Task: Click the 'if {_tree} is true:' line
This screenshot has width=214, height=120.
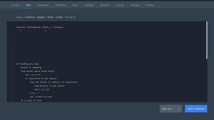Action: 31,101
